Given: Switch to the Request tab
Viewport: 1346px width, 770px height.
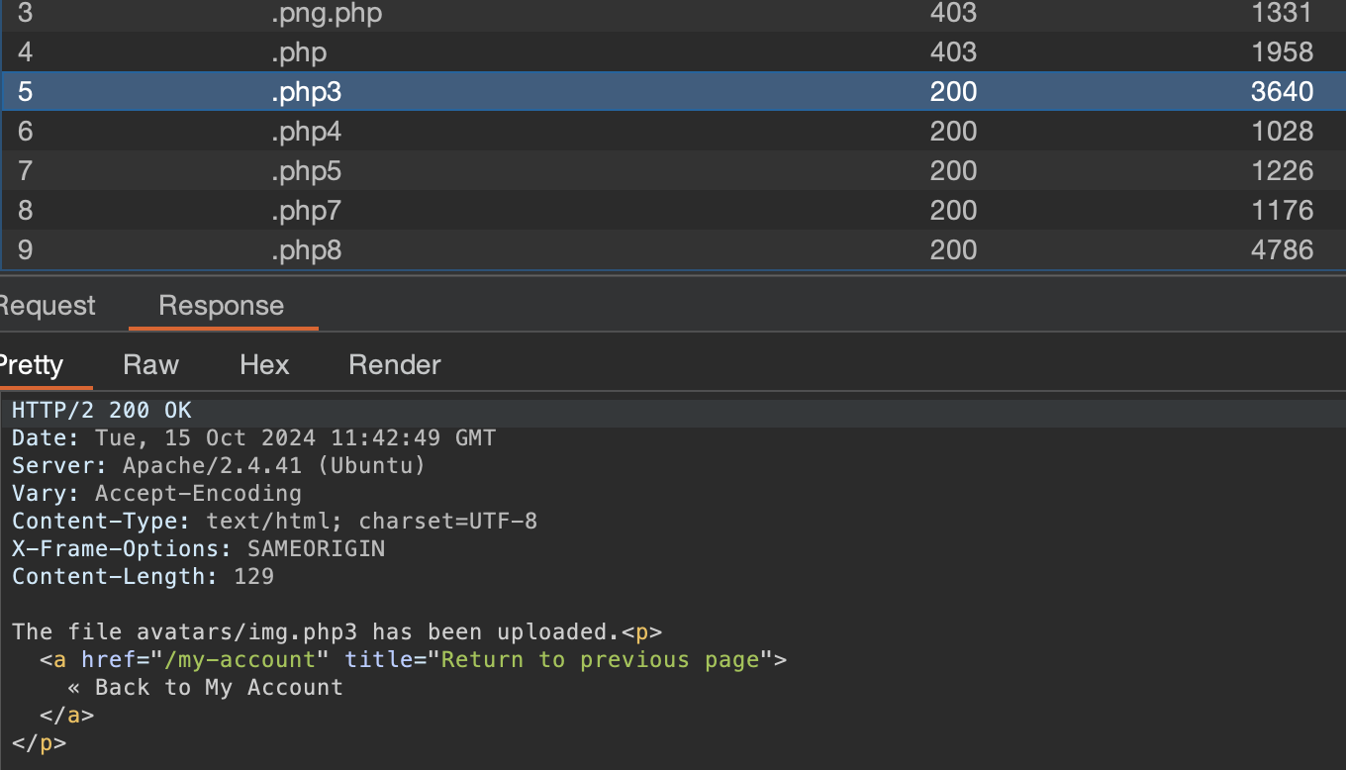Looking at the screenshot, I should click(47, 306).
